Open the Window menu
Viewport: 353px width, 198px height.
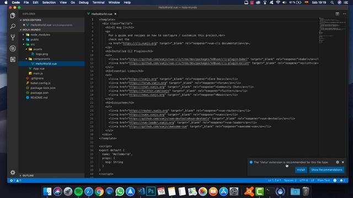tap(114, 2)
